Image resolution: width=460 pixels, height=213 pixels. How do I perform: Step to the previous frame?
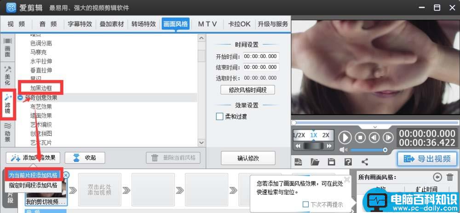tap(374, 137)
